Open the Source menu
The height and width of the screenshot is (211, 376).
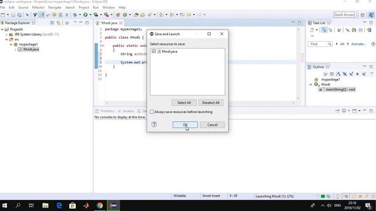[x=23, y=8]
